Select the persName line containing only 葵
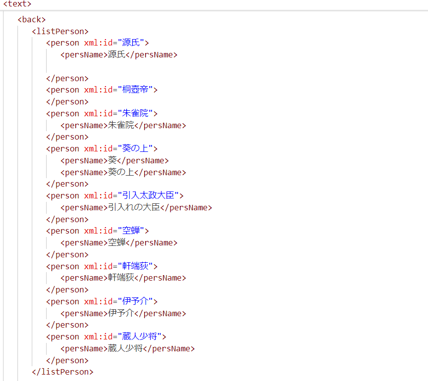Image resolution: width=428 pixels, height=381 pixels. click(114, 161)
